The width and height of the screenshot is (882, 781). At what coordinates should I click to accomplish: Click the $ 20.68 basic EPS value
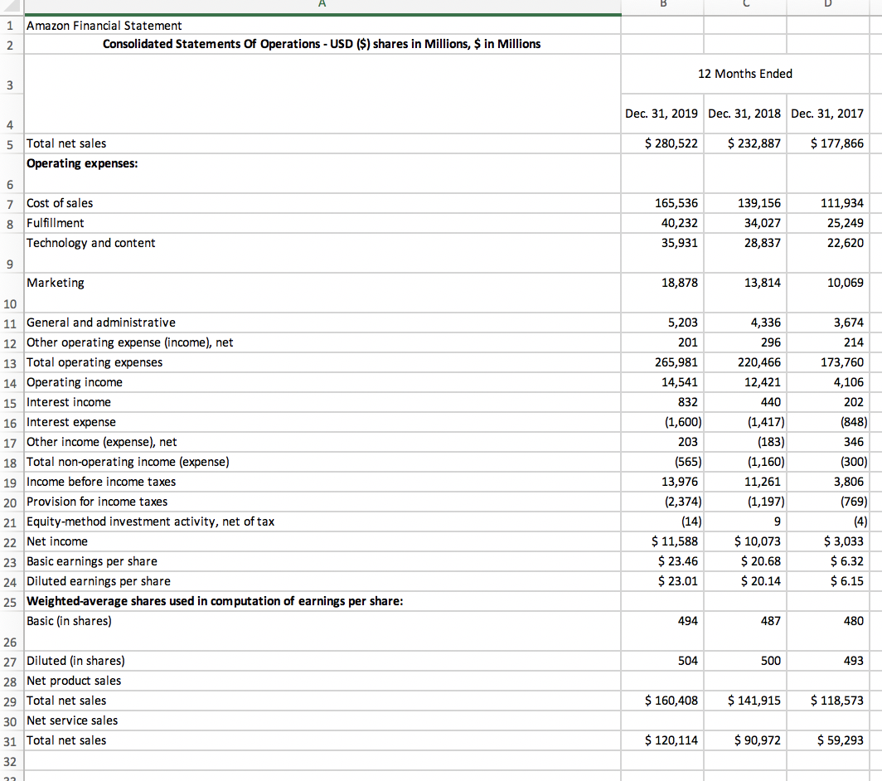click(760, 561)
